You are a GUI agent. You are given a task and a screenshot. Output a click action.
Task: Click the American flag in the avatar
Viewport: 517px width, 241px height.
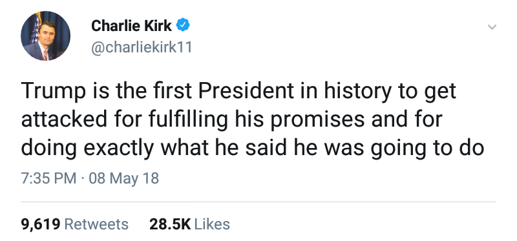coord(36,28)
